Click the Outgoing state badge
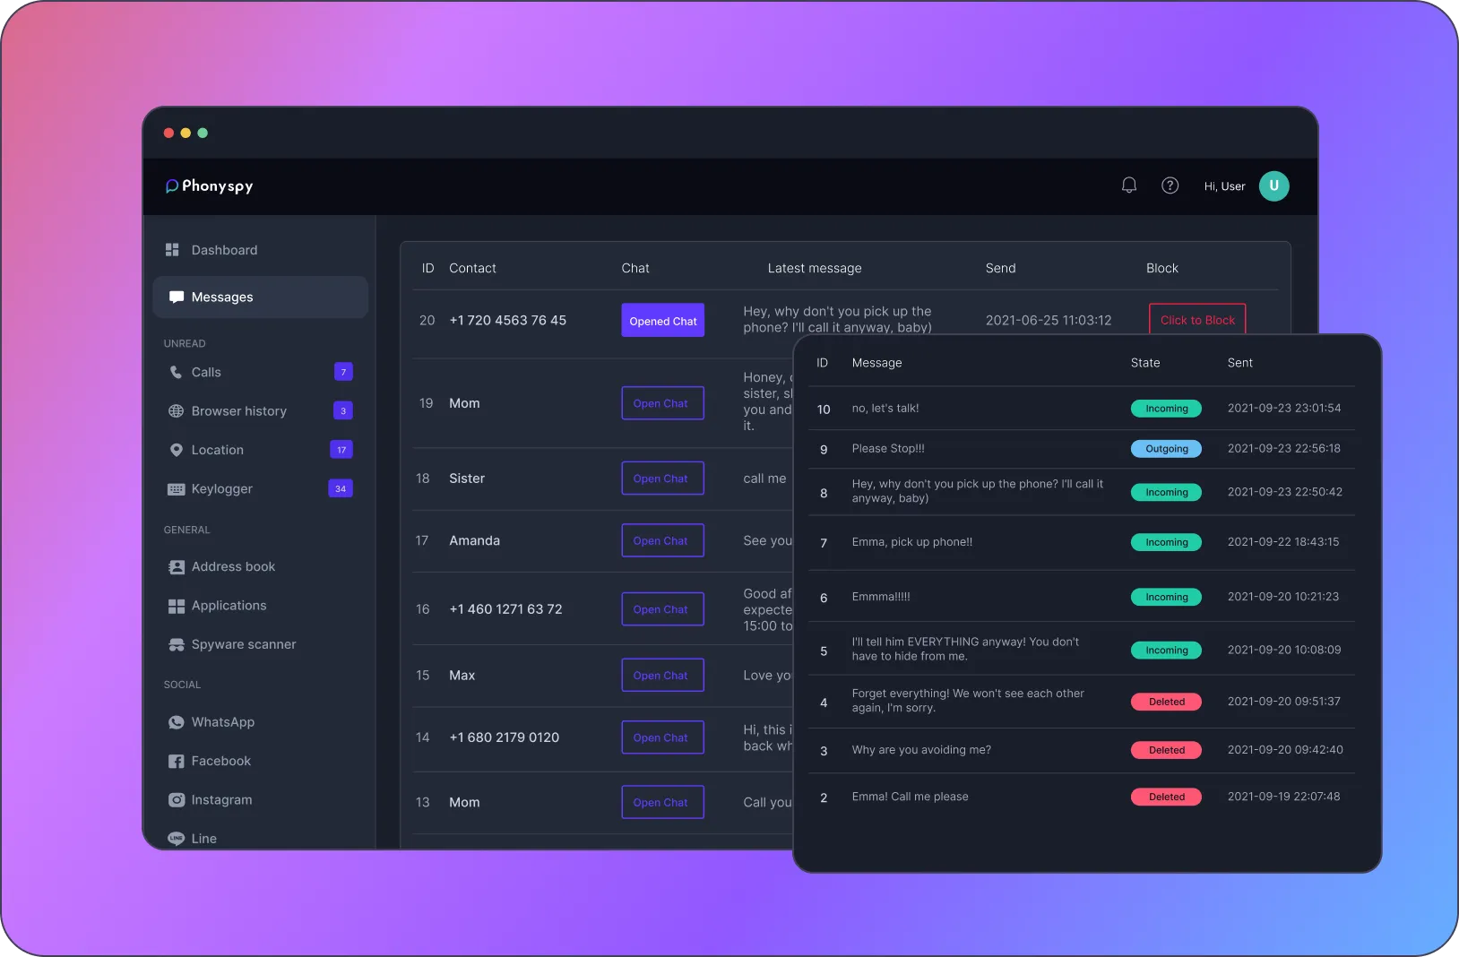 [1166, 449]
